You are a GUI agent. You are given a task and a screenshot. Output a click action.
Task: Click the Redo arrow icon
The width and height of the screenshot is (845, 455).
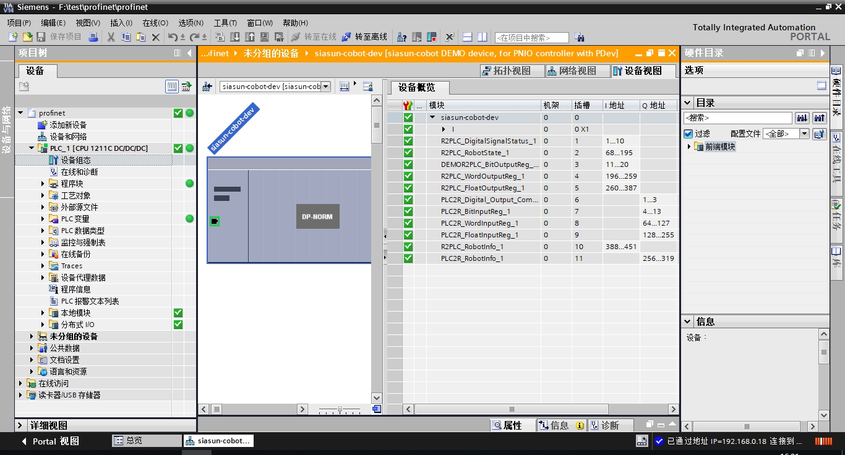194,37
